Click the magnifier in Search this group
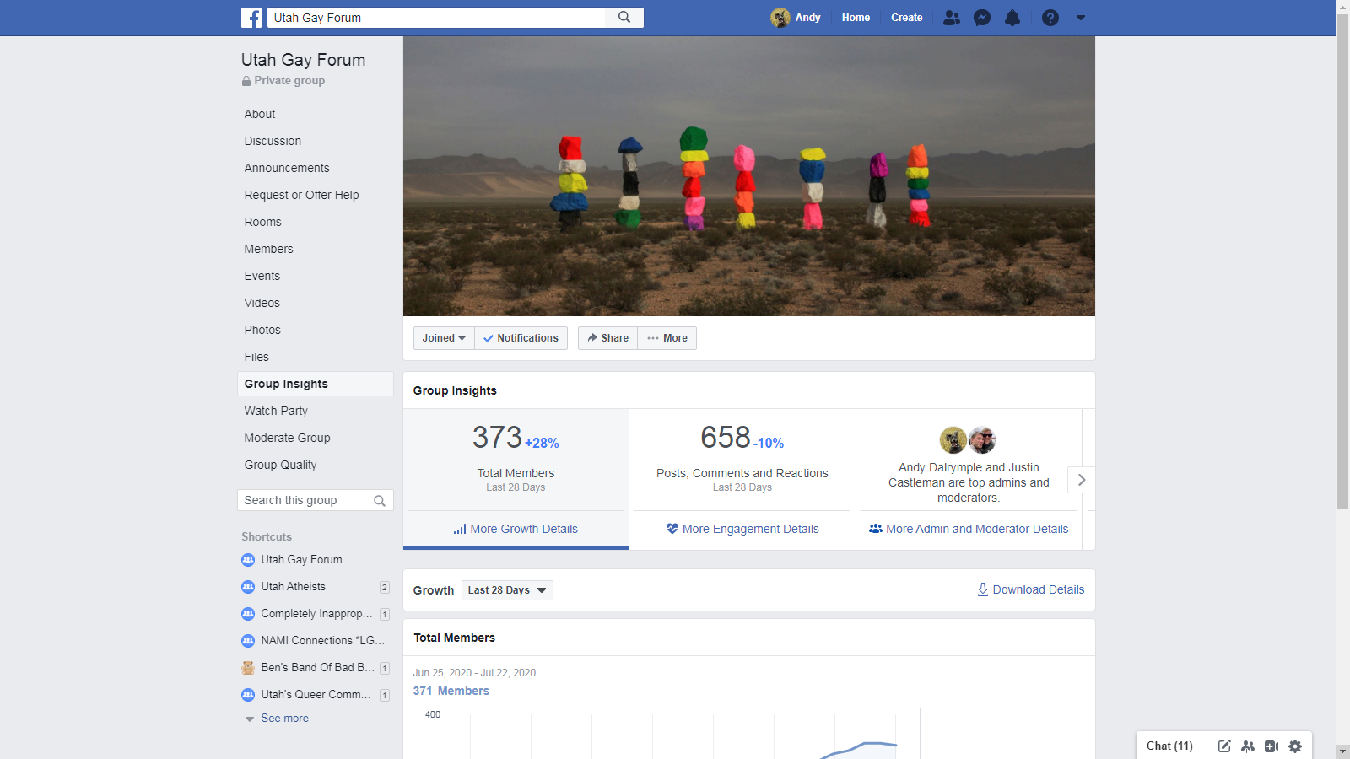 (380, 501)
